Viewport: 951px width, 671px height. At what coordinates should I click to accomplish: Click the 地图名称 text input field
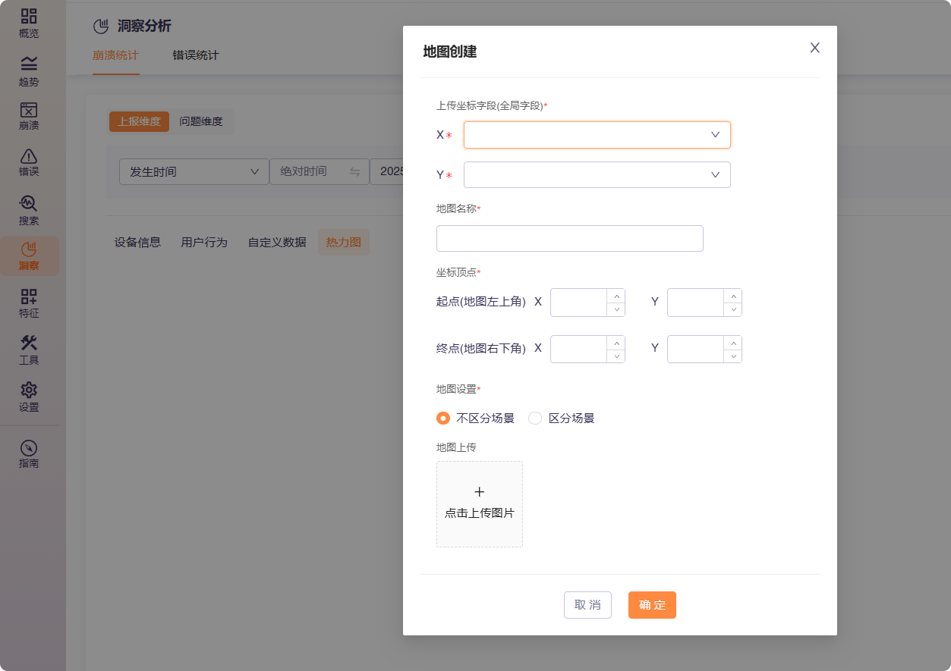click(569, 238)
